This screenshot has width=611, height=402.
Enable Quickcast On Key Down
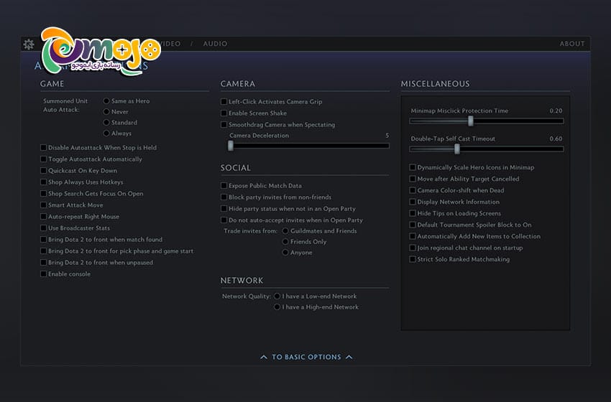(44, 170)
